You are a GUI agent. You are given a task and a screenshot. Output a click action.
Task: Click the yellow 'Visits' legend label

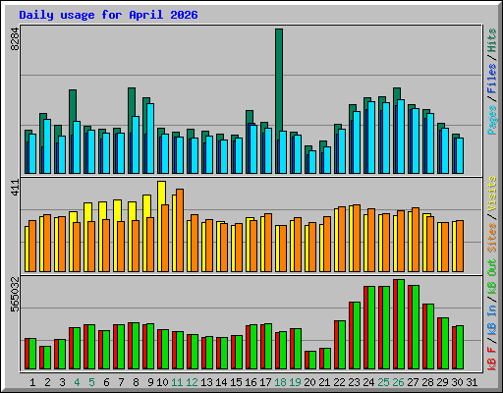coord(492,194)
